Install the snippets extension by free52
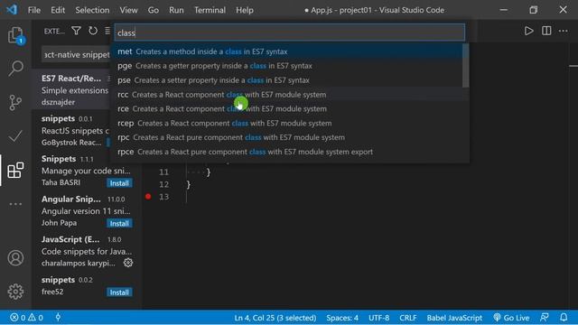Image resolution: width=578 pixels, height=325 pixels. (x=119, y=292)
